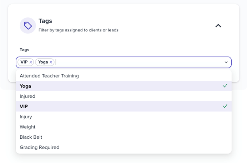
Task: Focus the Tags multi-select input field
Action: [x=123, y=62]
